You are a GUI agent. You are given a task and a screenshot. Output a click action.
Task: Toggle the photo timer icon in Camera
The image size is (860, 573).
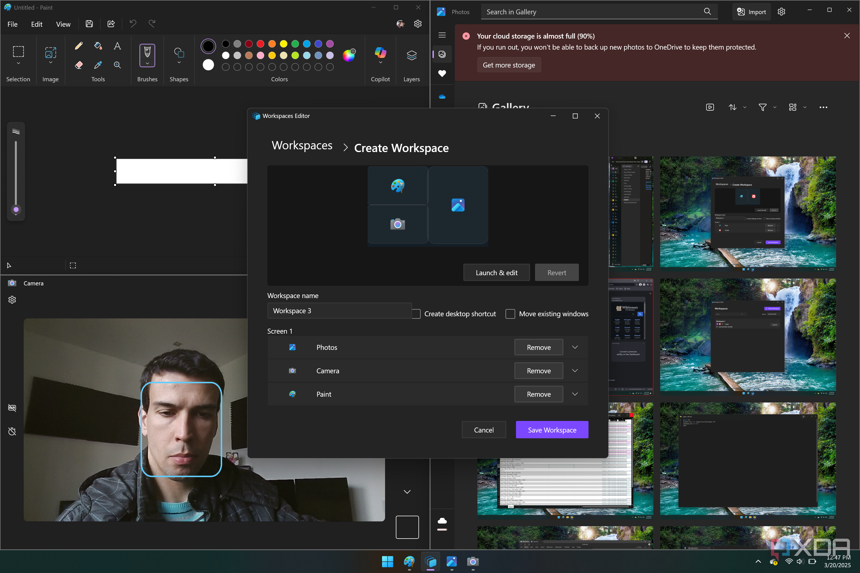click(12, 431)
